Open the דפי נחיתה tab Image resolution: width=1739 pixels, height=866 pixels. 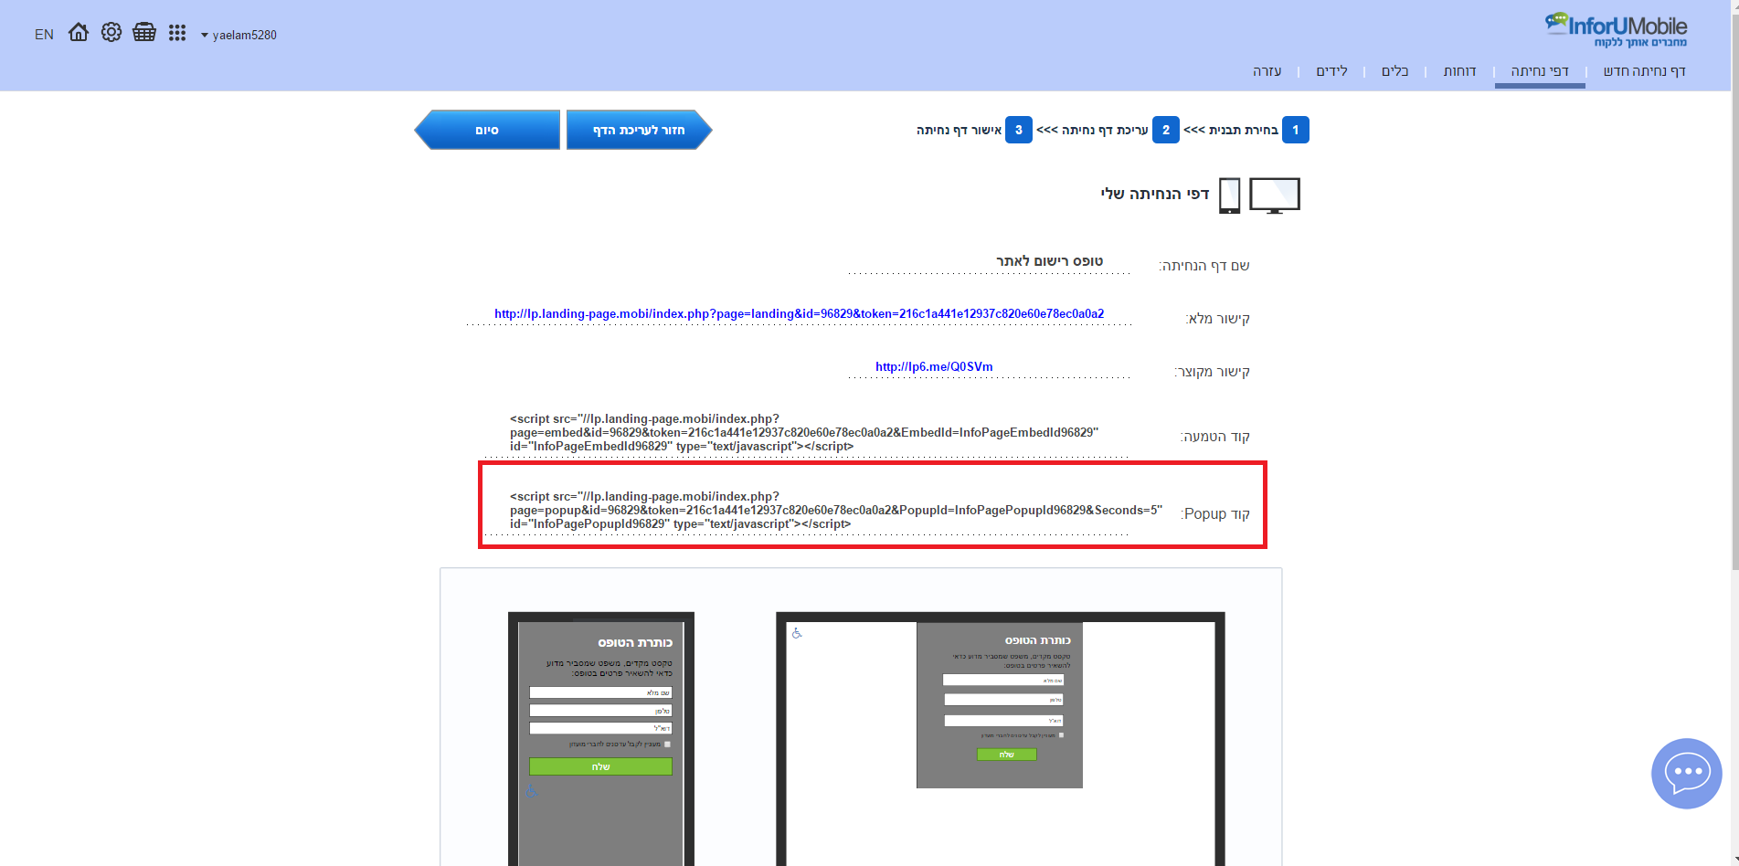pyautogui.click(x=1540, y=71)
